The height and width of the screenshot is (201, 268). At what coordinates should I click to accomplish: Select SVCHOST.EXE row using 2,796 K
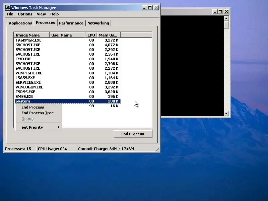[68, 64]
